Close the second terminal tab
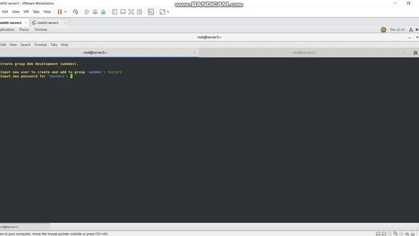 [x=404, y=52]
